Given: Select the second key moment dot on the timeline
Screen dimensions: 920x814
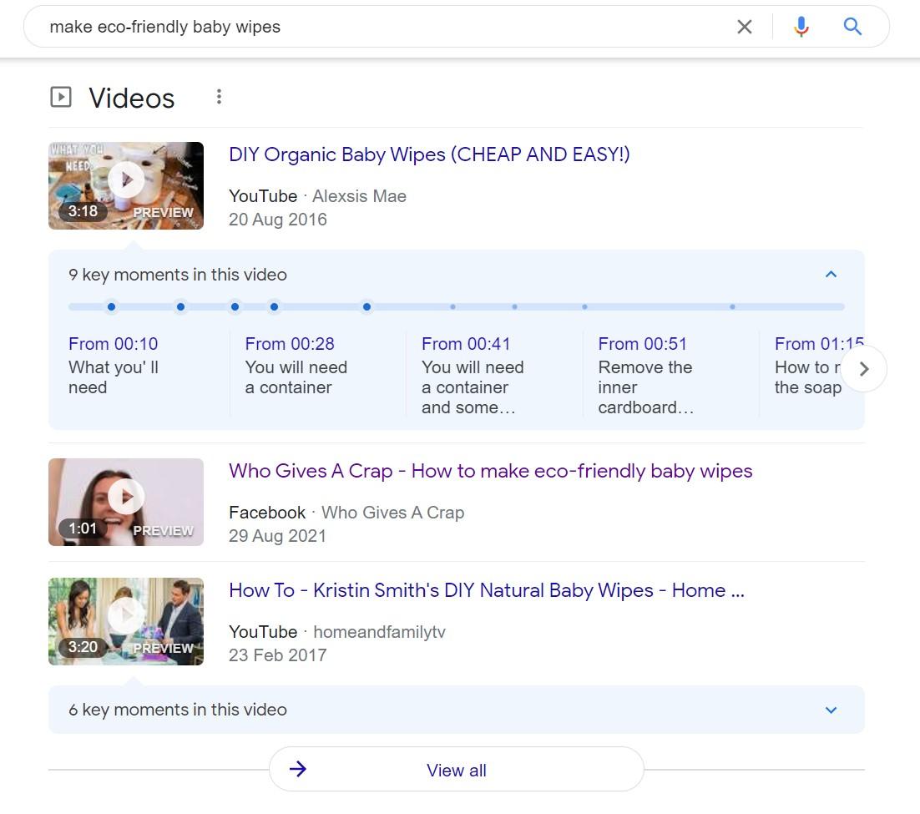Looking at the screenshot, I should 180,306.
